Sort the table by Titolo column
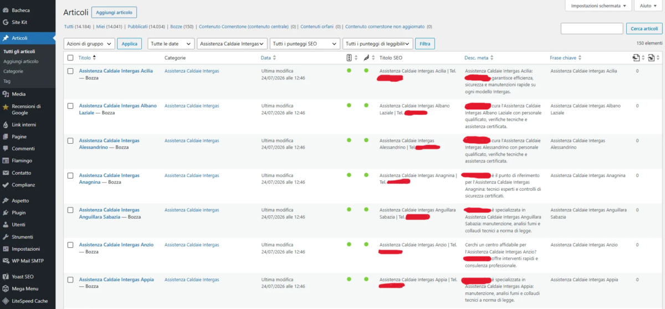The width and height of the screenshot is (665, 309). click(x=87, y=58)
